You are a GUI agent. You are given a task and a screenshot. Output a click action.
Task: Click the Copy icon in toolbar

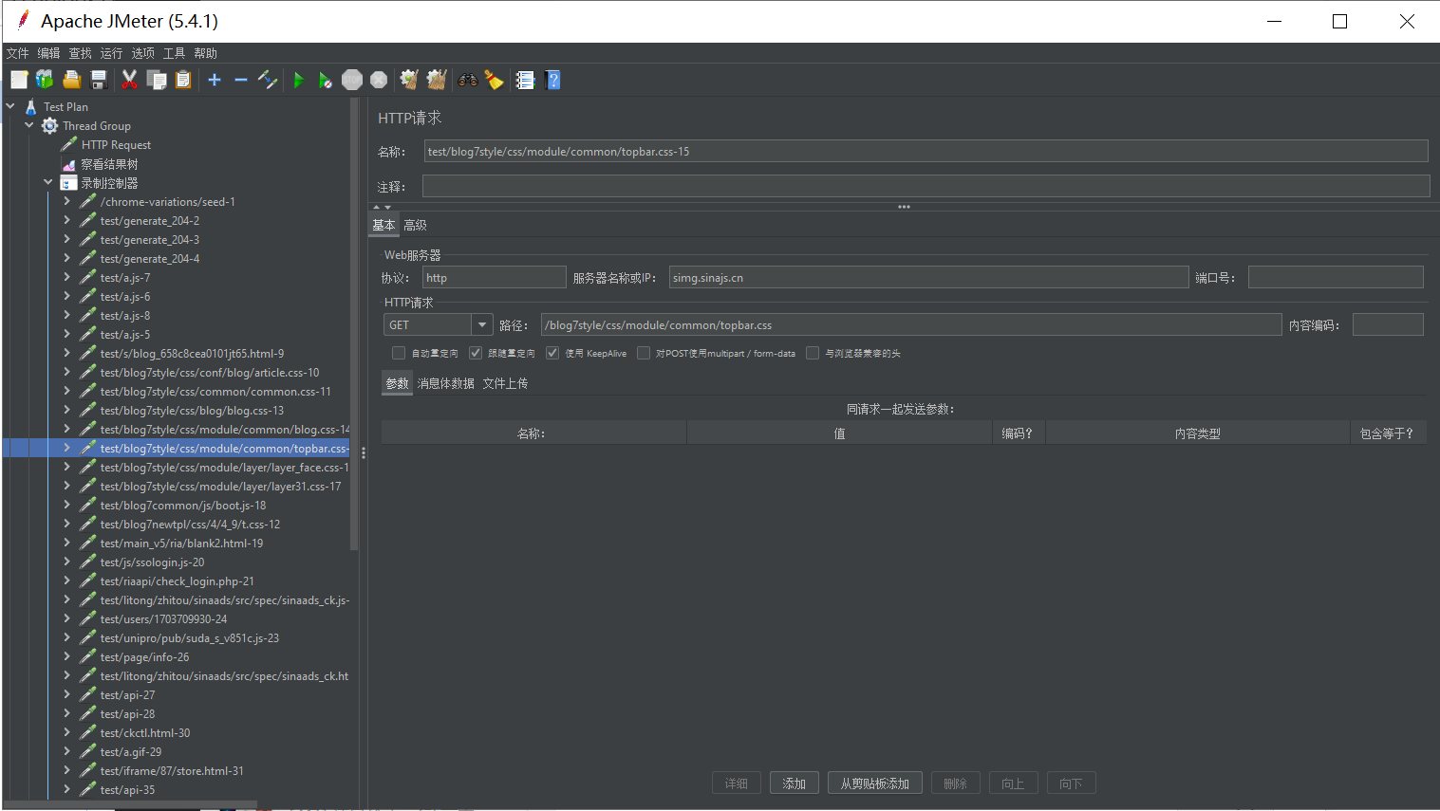point(157,80)
